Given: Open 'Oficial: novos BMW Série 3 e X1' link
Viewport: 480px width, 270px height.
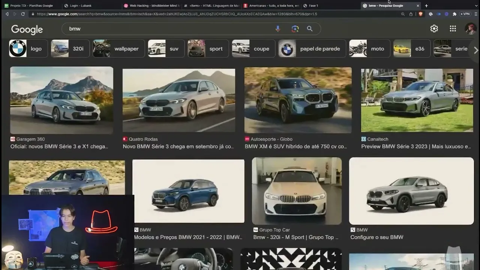Looking at the screenshot, I should [x=59, y=147].
